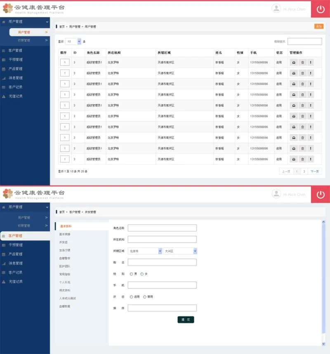Click the red power icon above the user table
This screenshot has height=354, width=330.
point(320,9)
